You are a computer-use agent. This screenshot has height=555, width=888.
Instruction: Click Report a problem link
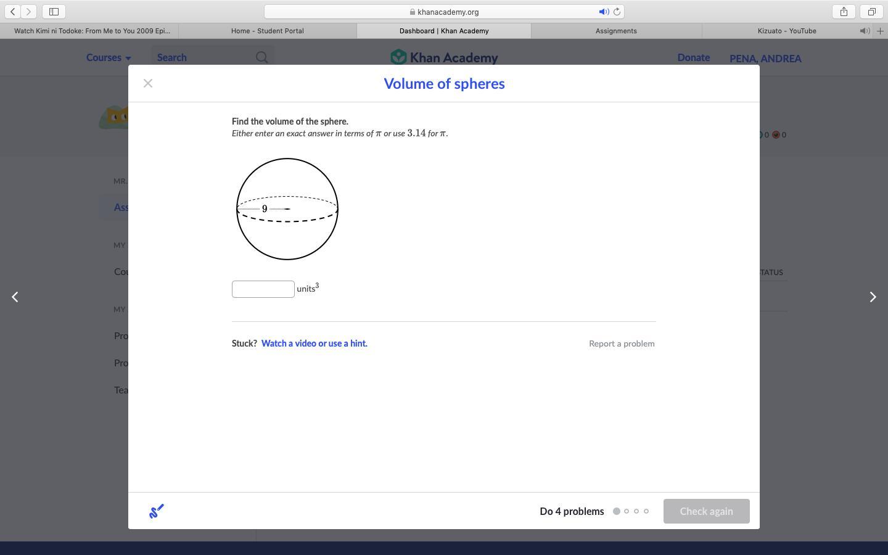[622, 343]
